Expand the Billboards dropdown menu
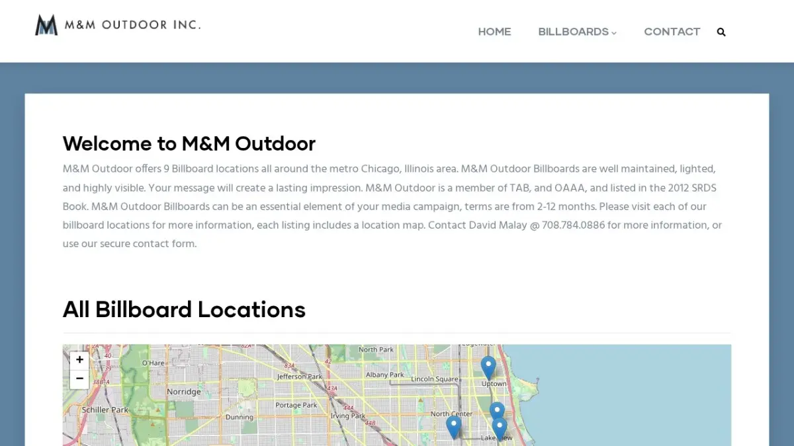This screenshot has height=446, width=794. pos(577,32)
